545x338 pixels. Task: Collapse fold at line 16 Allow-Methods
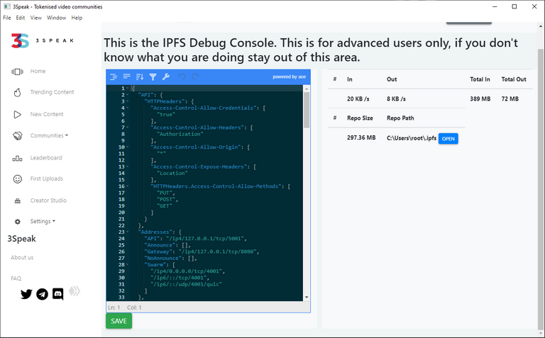point(128,186)
